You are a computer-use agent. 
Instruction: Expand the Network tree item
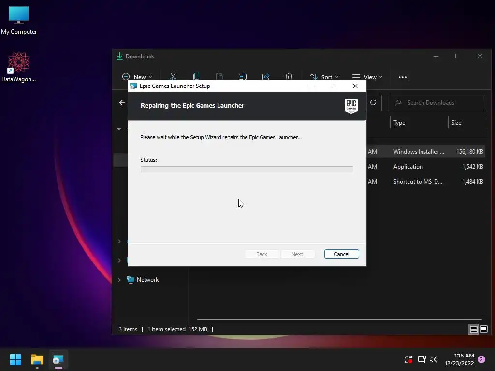coord(119,280)
